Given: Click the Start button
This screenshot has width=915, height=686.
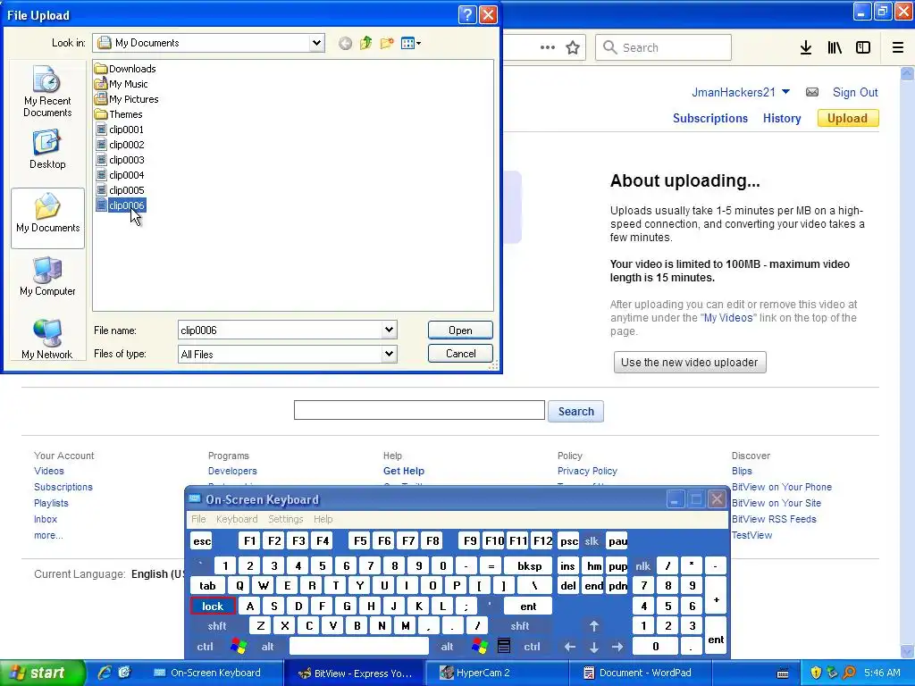Looking at the screenshot, I should click(42, 673).
